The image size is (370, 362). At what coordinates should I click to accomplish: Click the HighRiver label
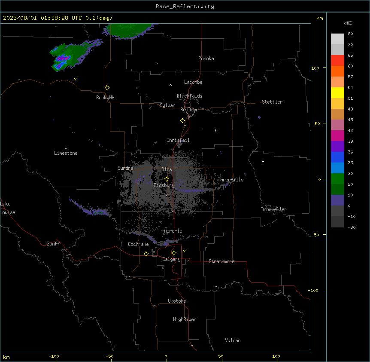[185, 319]
